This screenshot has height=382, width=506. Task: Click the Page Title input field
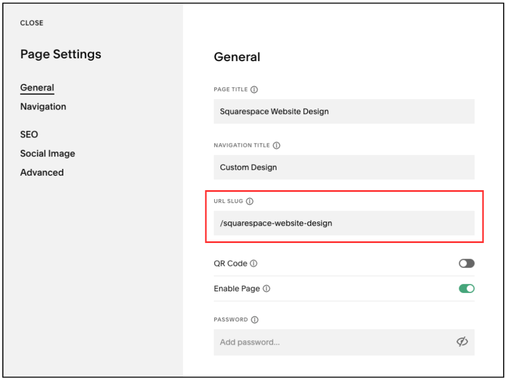344,111
